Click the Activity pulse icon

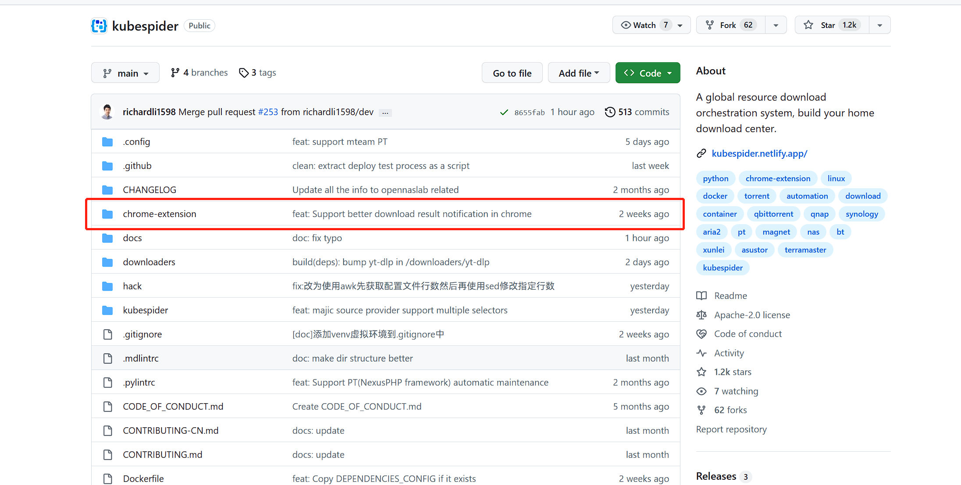pos(701,353)
